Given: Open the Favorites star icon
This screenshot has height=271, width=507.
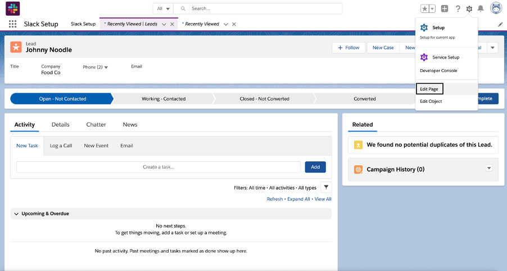Looking at the screenshot, I should 424,9.
